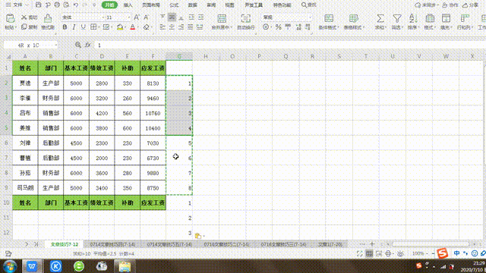The height and width of the screenshot is (273, 486).
Task: Click the Filter funnel icon
Action: [x=397, y=18]
